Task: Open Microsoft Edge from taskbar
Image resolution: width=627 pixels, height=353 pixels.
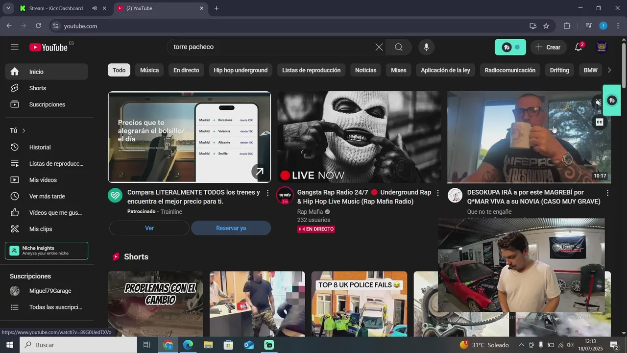Action: (x=188, y=345)
